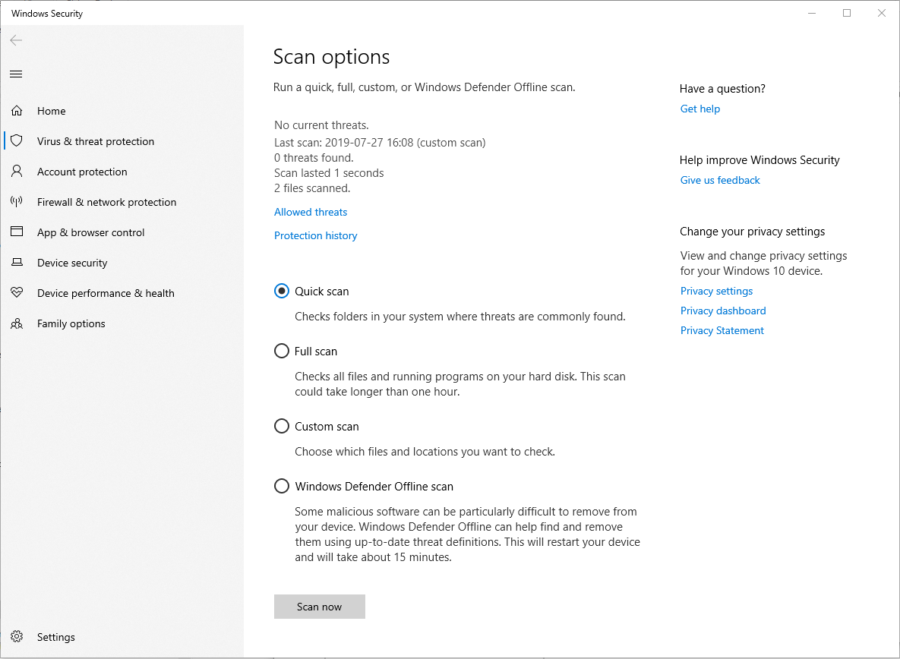900x659 pixels.
Task: Select the Full scan radio button
Action: click(281, 351)
